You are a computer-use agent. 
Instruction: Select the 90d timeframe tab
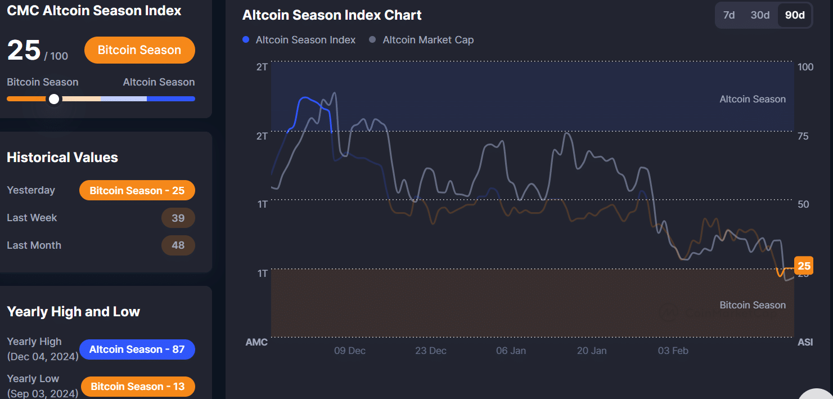pos(795,15)
